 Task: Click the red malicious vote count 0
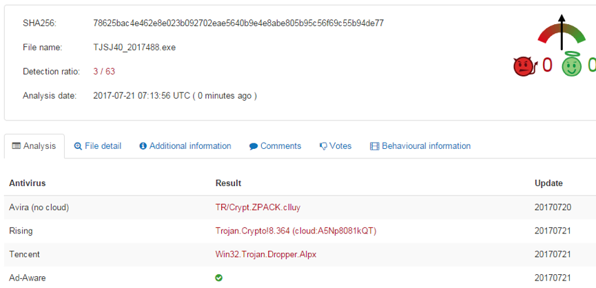coord(547,65)
